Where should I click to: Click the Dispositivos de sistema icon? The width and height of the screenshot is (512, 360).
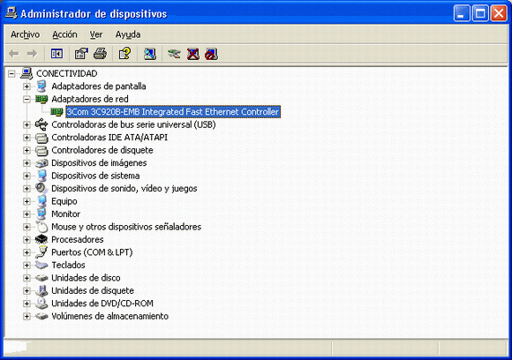41,176
